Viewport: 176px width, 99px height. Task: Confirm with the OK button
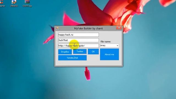93,51
